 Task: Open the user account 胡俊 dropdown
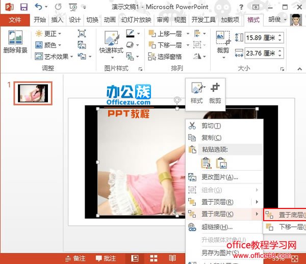(x=277, y=19)
